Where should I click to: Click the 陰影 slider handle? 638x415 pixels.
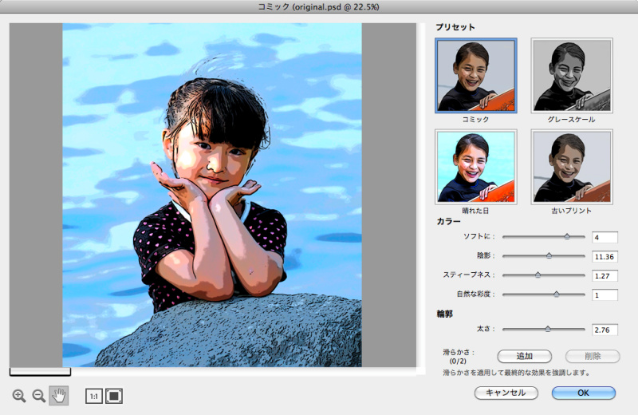click(549, 255)
